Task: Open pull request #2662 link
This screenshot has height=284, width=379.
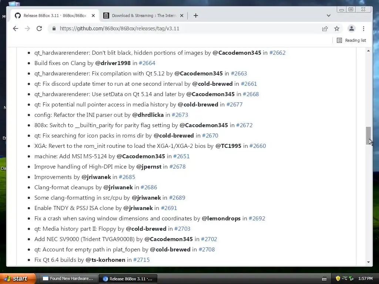Action: pos(277,53)
